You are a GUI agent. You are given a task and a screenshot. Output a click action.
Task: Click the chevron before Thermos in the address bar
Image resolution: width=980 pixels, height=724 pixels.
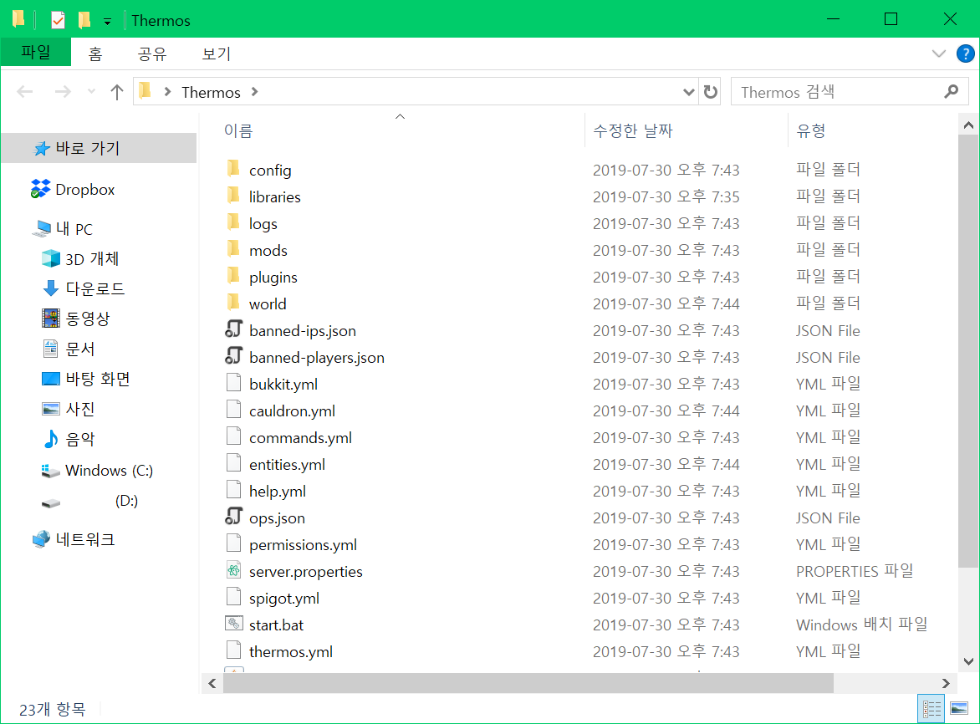pos(167,92)
